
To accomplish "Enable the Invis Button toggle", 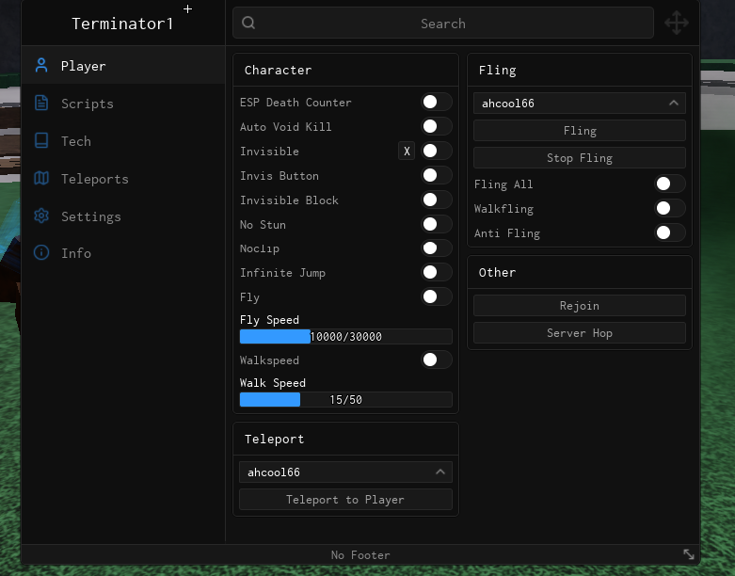I will [x=437, y=175].
